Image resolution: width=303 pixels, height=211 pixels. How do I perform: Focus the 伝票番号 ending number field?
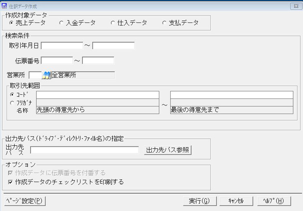tap(98, 61)
